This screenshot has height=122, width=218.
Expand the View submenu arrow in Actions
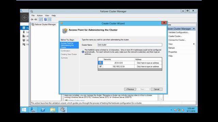[194, 44]
